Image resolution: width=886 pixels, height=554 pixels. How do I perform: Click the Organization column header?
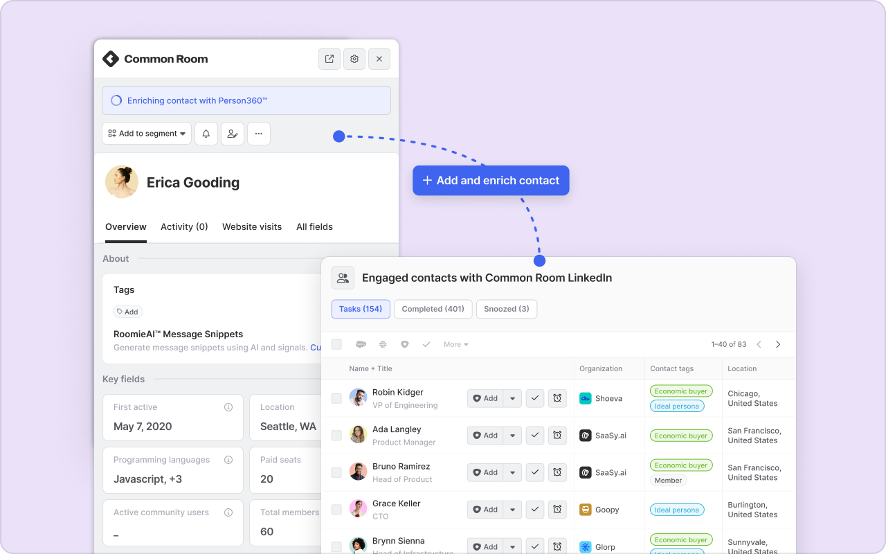(601, 368)
